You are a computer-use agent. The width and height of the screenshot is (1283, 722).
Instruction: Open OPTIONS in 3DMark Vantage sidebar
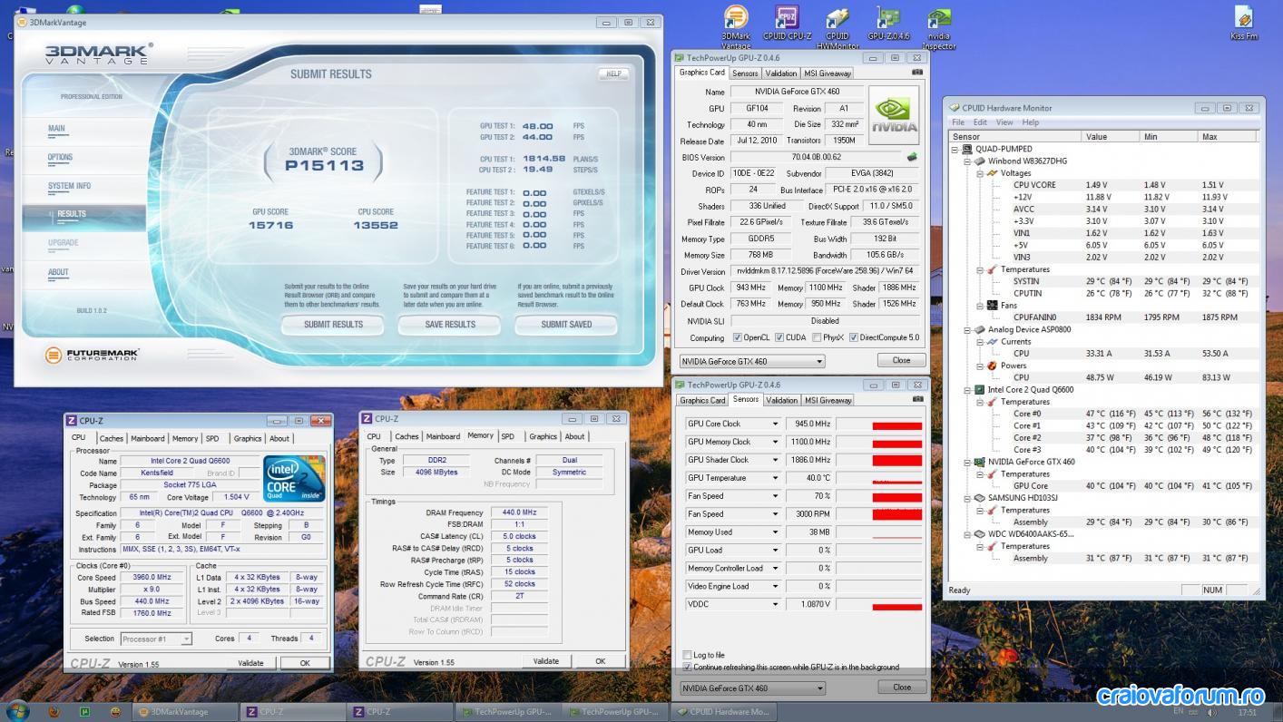pos(60,158)
